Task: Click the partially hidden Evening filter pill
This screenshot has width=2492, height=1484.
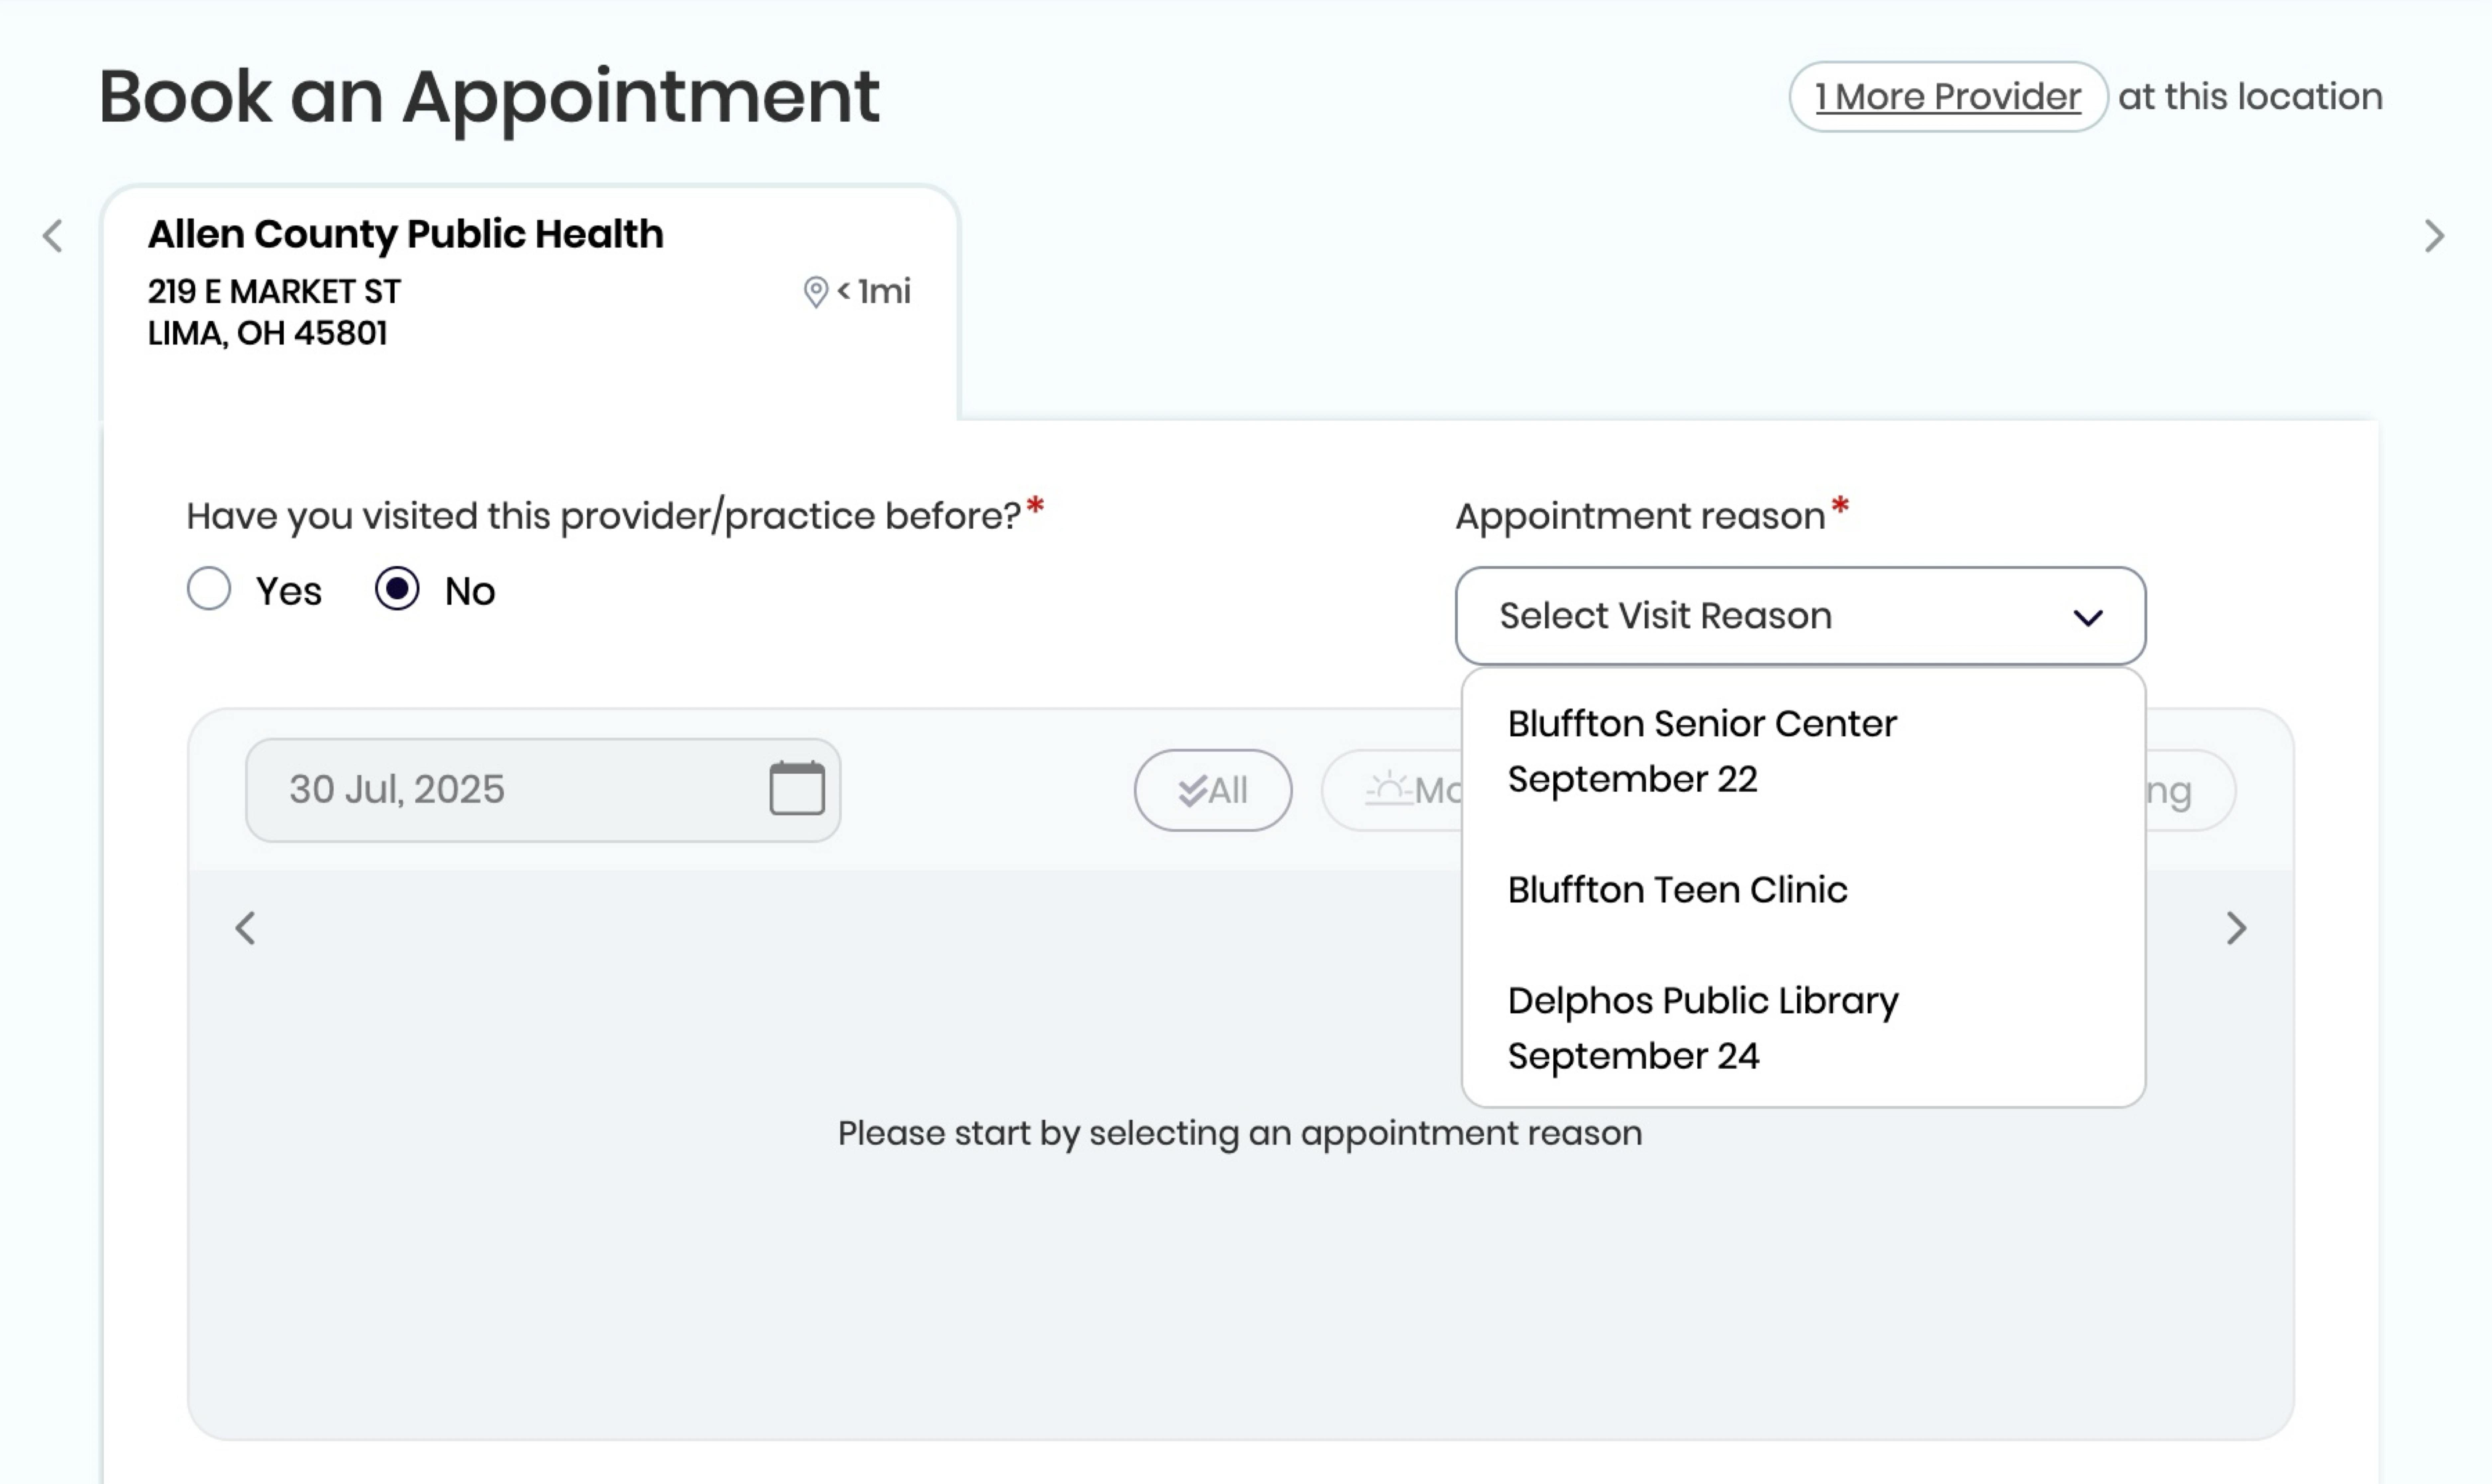Action: coord(2189,790)
